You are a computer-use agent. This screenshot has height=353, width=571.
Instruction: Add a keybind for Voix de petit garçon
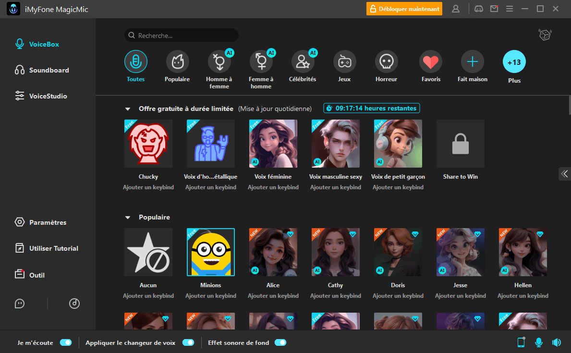(398, 187)
